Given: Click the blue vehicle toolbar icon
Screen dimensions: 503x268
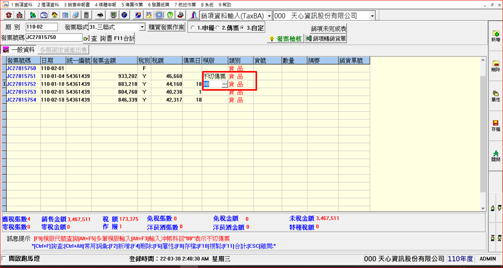Looking at the screenshot, I should pos(43,15).
